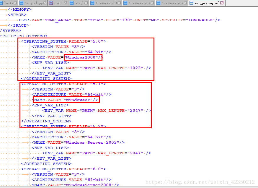This screenshot has width=258, height=188.
Task: Switch to the hosts tab
Action: click(8, 3)
